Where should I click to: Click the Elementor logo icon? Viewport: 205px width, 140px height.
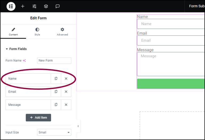[x=11, y=6]
